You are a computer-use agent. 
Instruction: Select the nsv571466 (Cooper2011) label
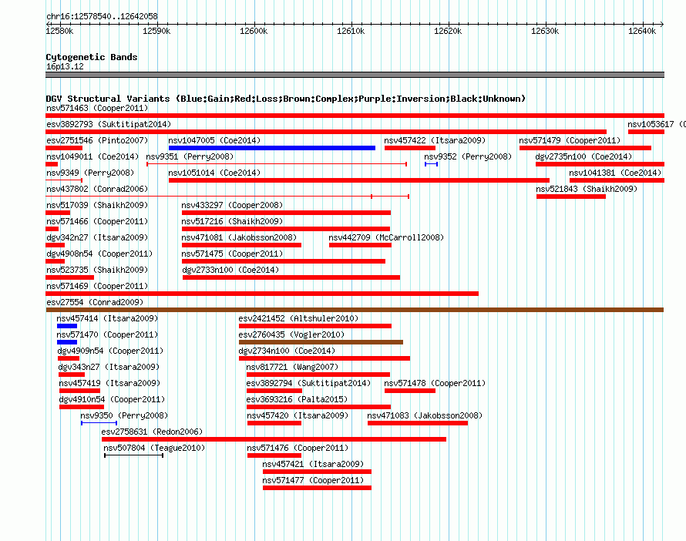[x=97, y=221]
